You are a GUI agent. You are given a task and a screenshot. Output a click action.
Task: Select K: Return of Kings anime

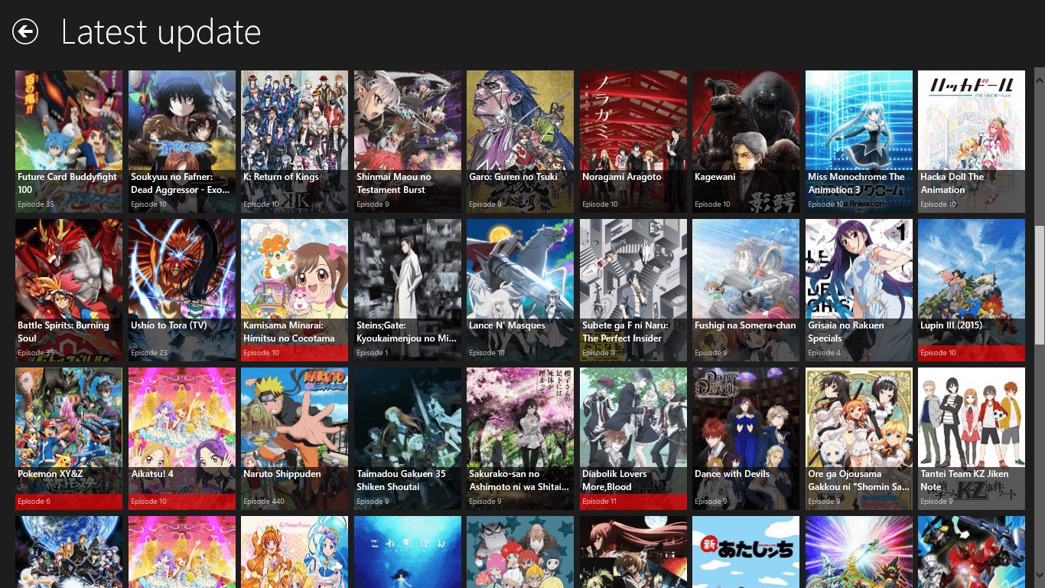click(x=295, y=142)
